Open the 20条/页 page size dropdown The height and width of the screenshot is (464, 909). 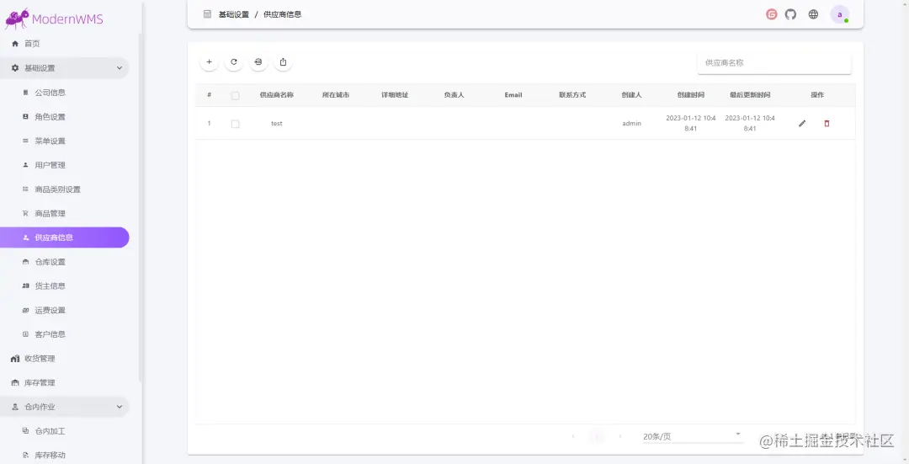[x=693, y=436]
